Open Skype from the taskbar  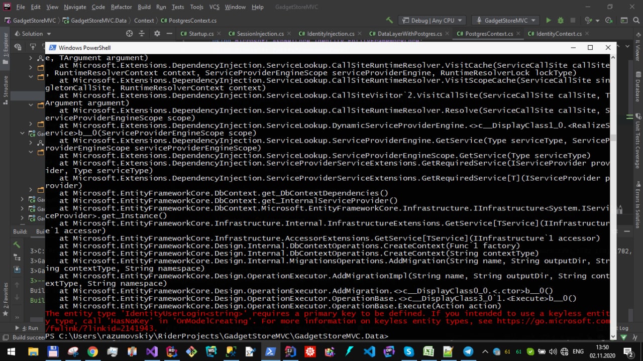[x=408, y=351]
